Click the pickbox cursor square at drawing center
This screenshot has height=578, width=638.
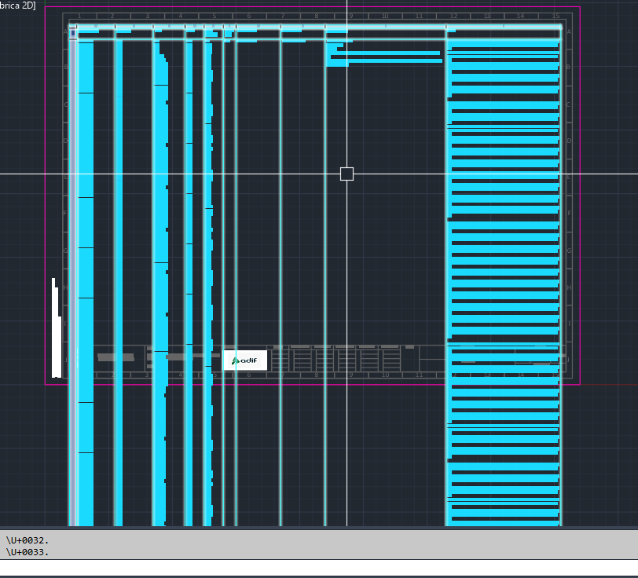coord(346,174)
